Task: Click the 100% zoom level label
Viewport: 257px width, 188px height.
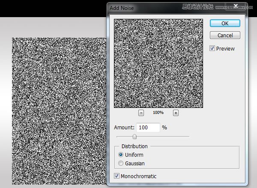Action: tap(158, 113)
